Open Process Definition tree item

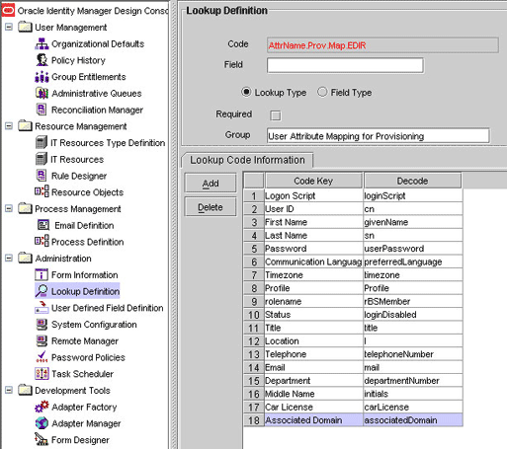pos(87,242)
